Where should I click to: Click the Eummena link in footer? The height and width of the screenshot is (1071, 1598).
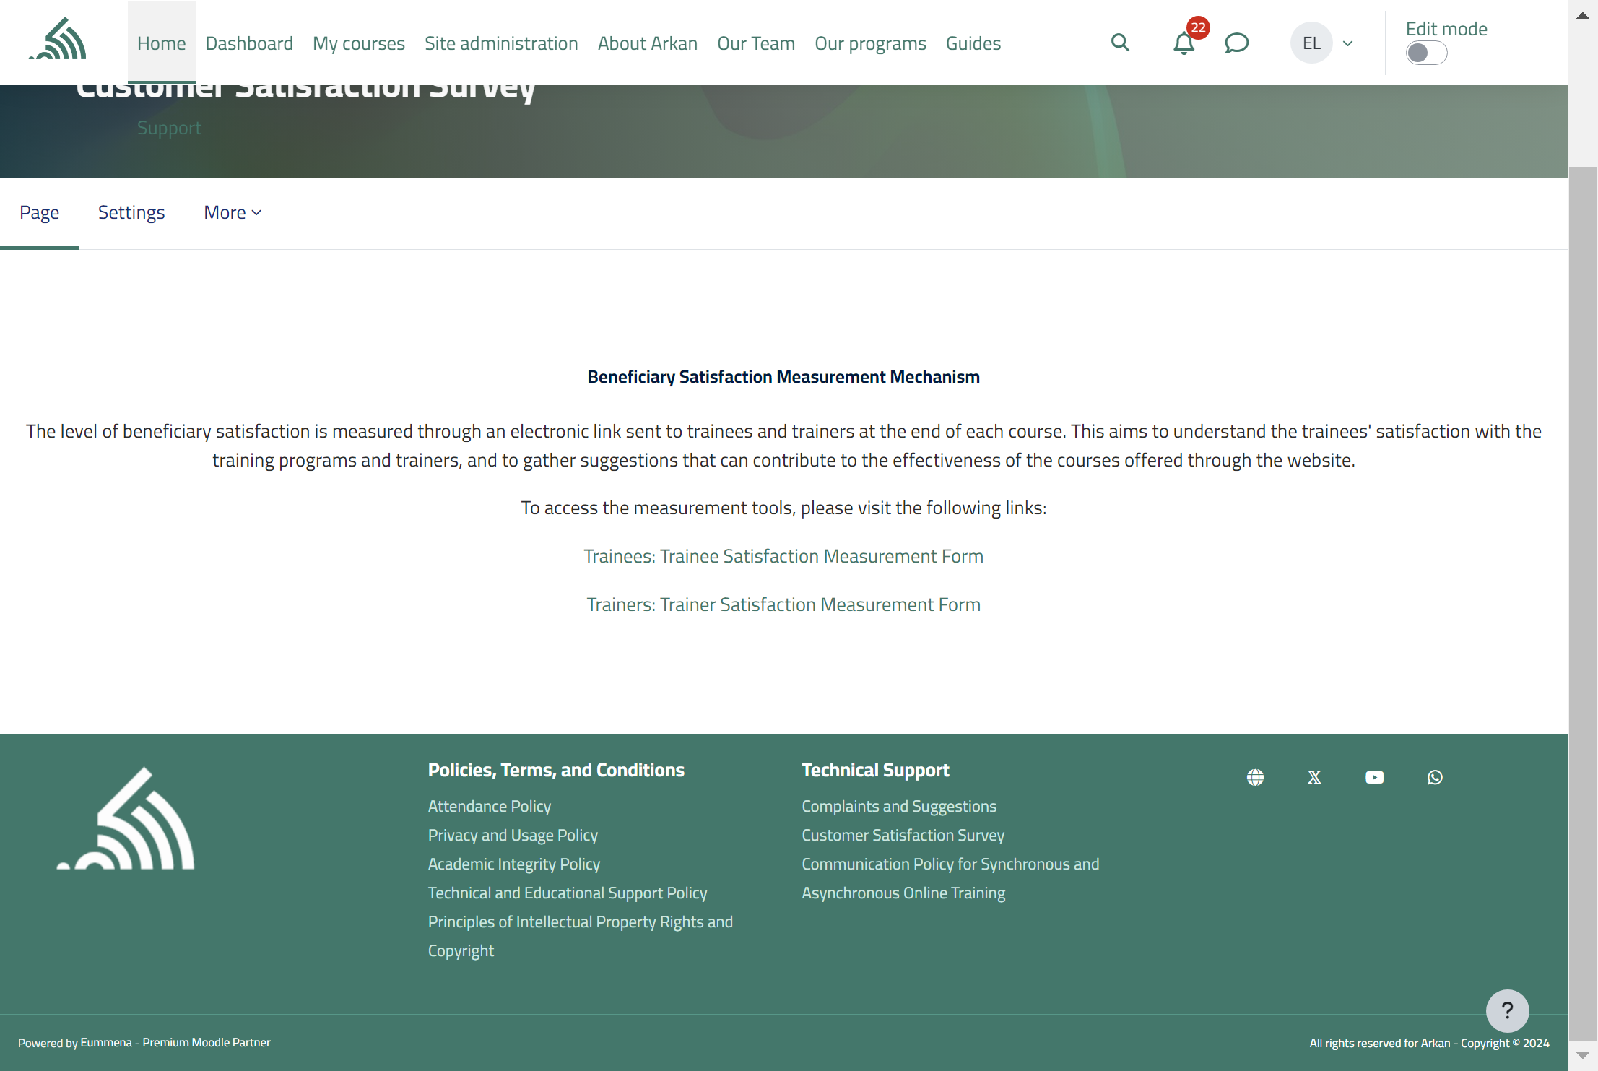tap(175, 1042)
